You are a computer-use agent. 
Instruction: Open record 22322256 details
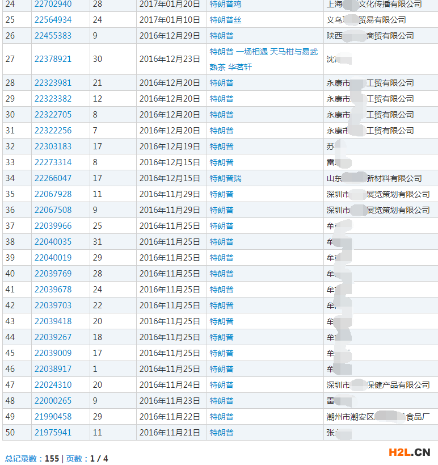point(53,131)
